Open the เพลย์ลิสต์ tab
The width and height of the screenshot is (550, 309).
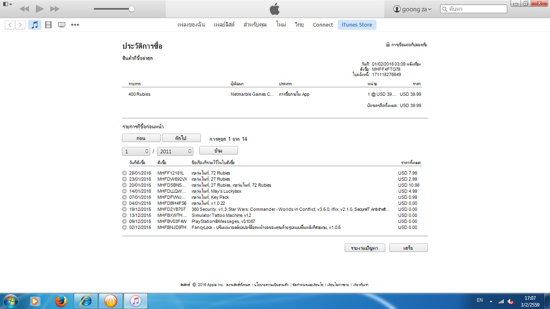pos(224,25)
